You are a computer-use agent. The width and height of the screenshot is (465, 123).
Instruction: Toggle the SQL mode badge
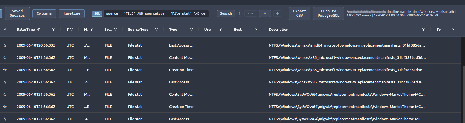coord(97,13)
